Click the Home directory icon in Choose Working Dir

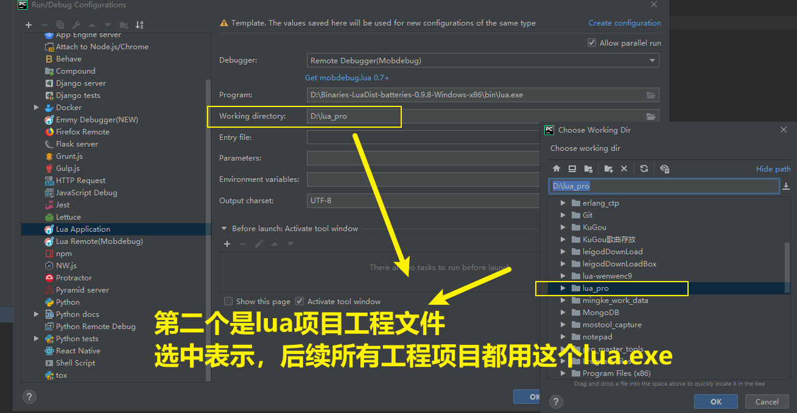[x=556, y=168]
